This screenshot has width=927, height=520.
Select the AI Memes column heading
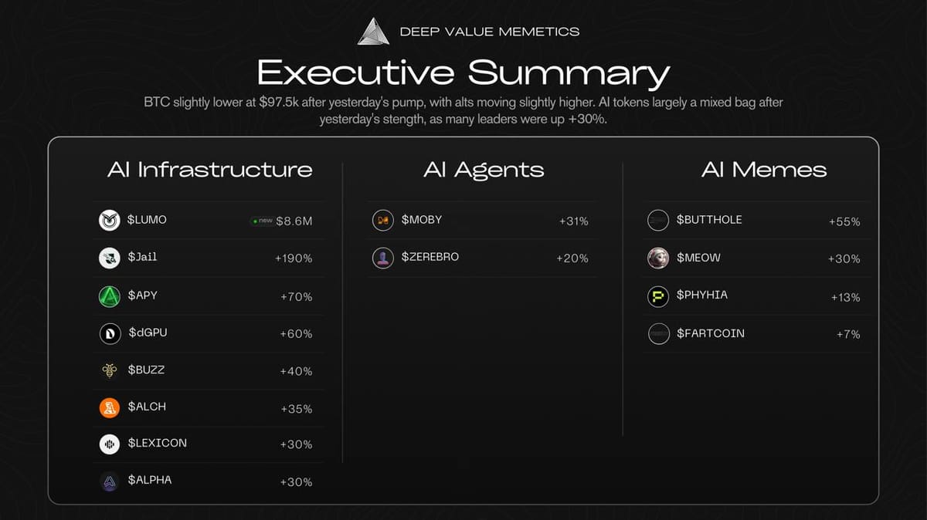764,170
